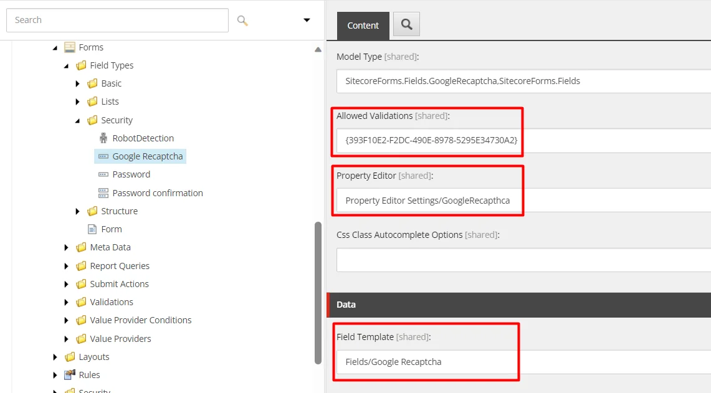This screenshot has height=393, width=711.
Task: Collapse the Security folder under Field Types
Action: (x=77, y=121)
